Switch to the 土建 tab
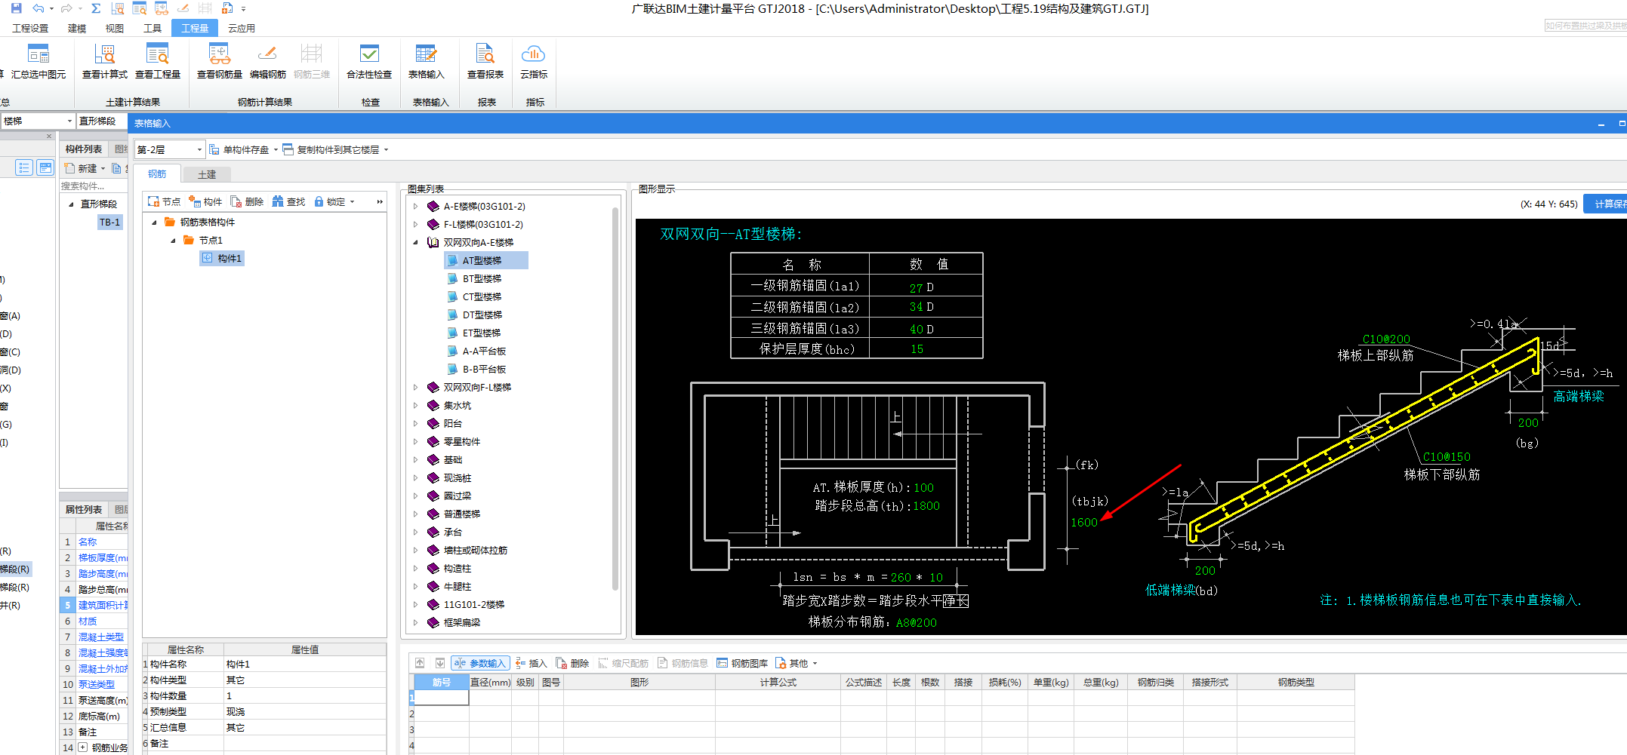This screenshot has height=755, width=1627. [207, 174]
